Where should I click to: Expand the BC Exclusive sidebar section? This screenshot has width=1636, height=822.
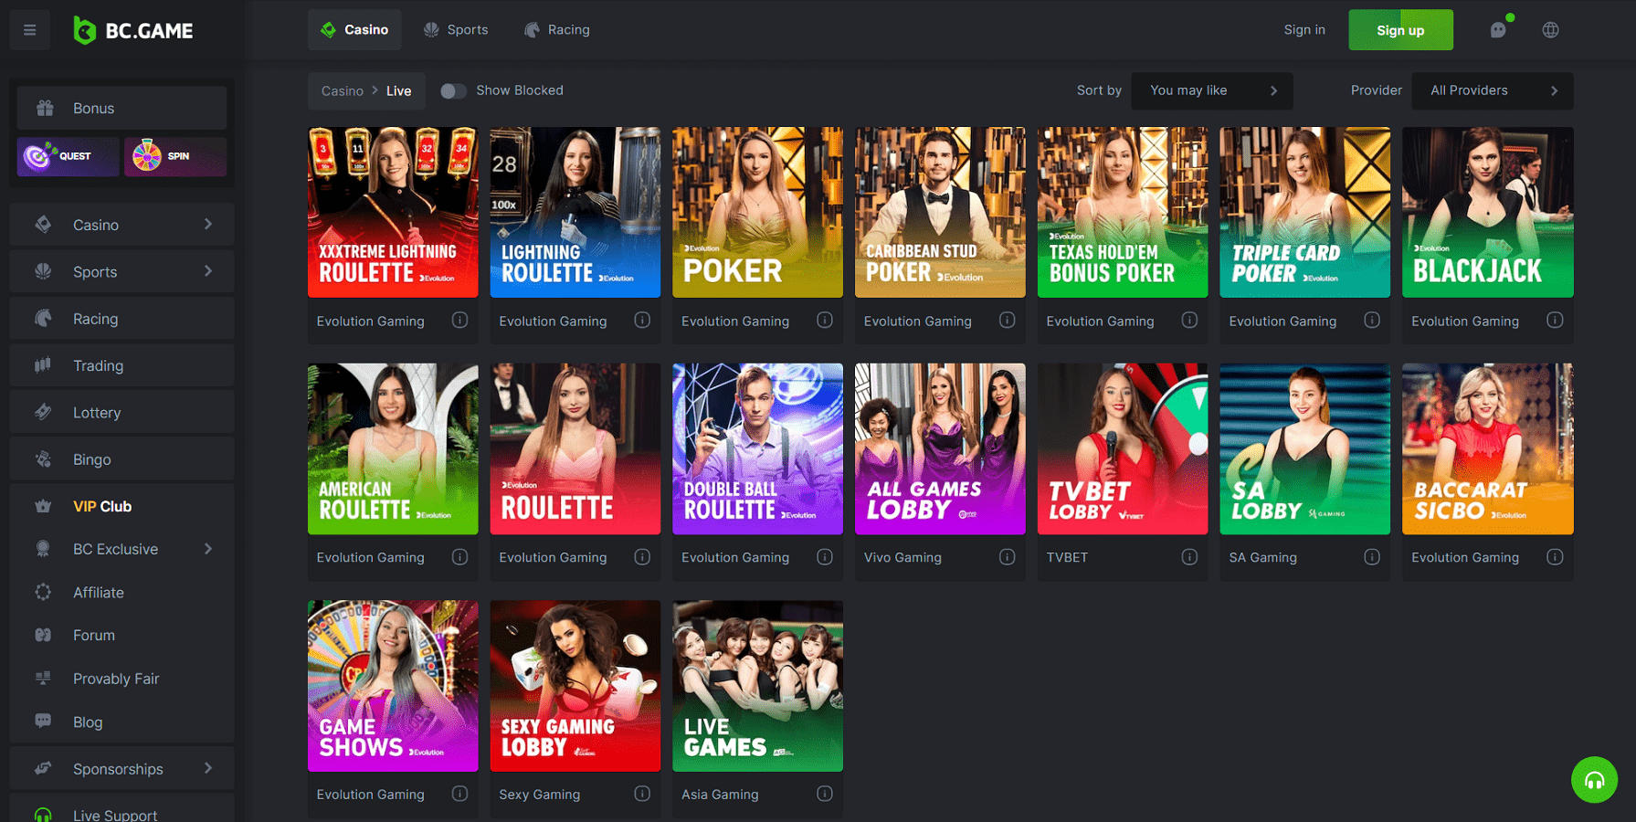click(121, 549)
